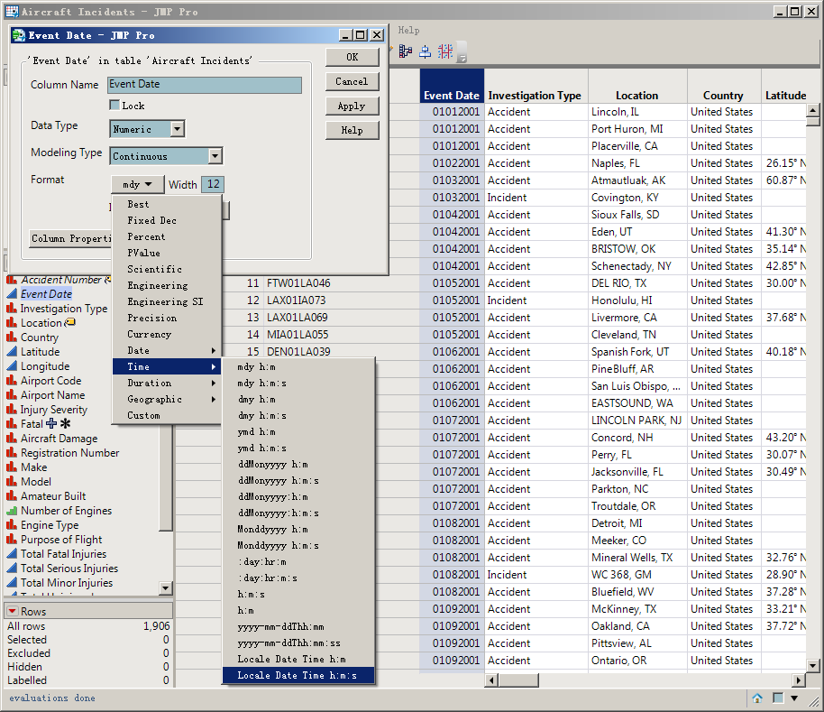The height and width of the screenshot is (712, 824).
Task: Click the Apply button
Action: (x=352, y=106)
